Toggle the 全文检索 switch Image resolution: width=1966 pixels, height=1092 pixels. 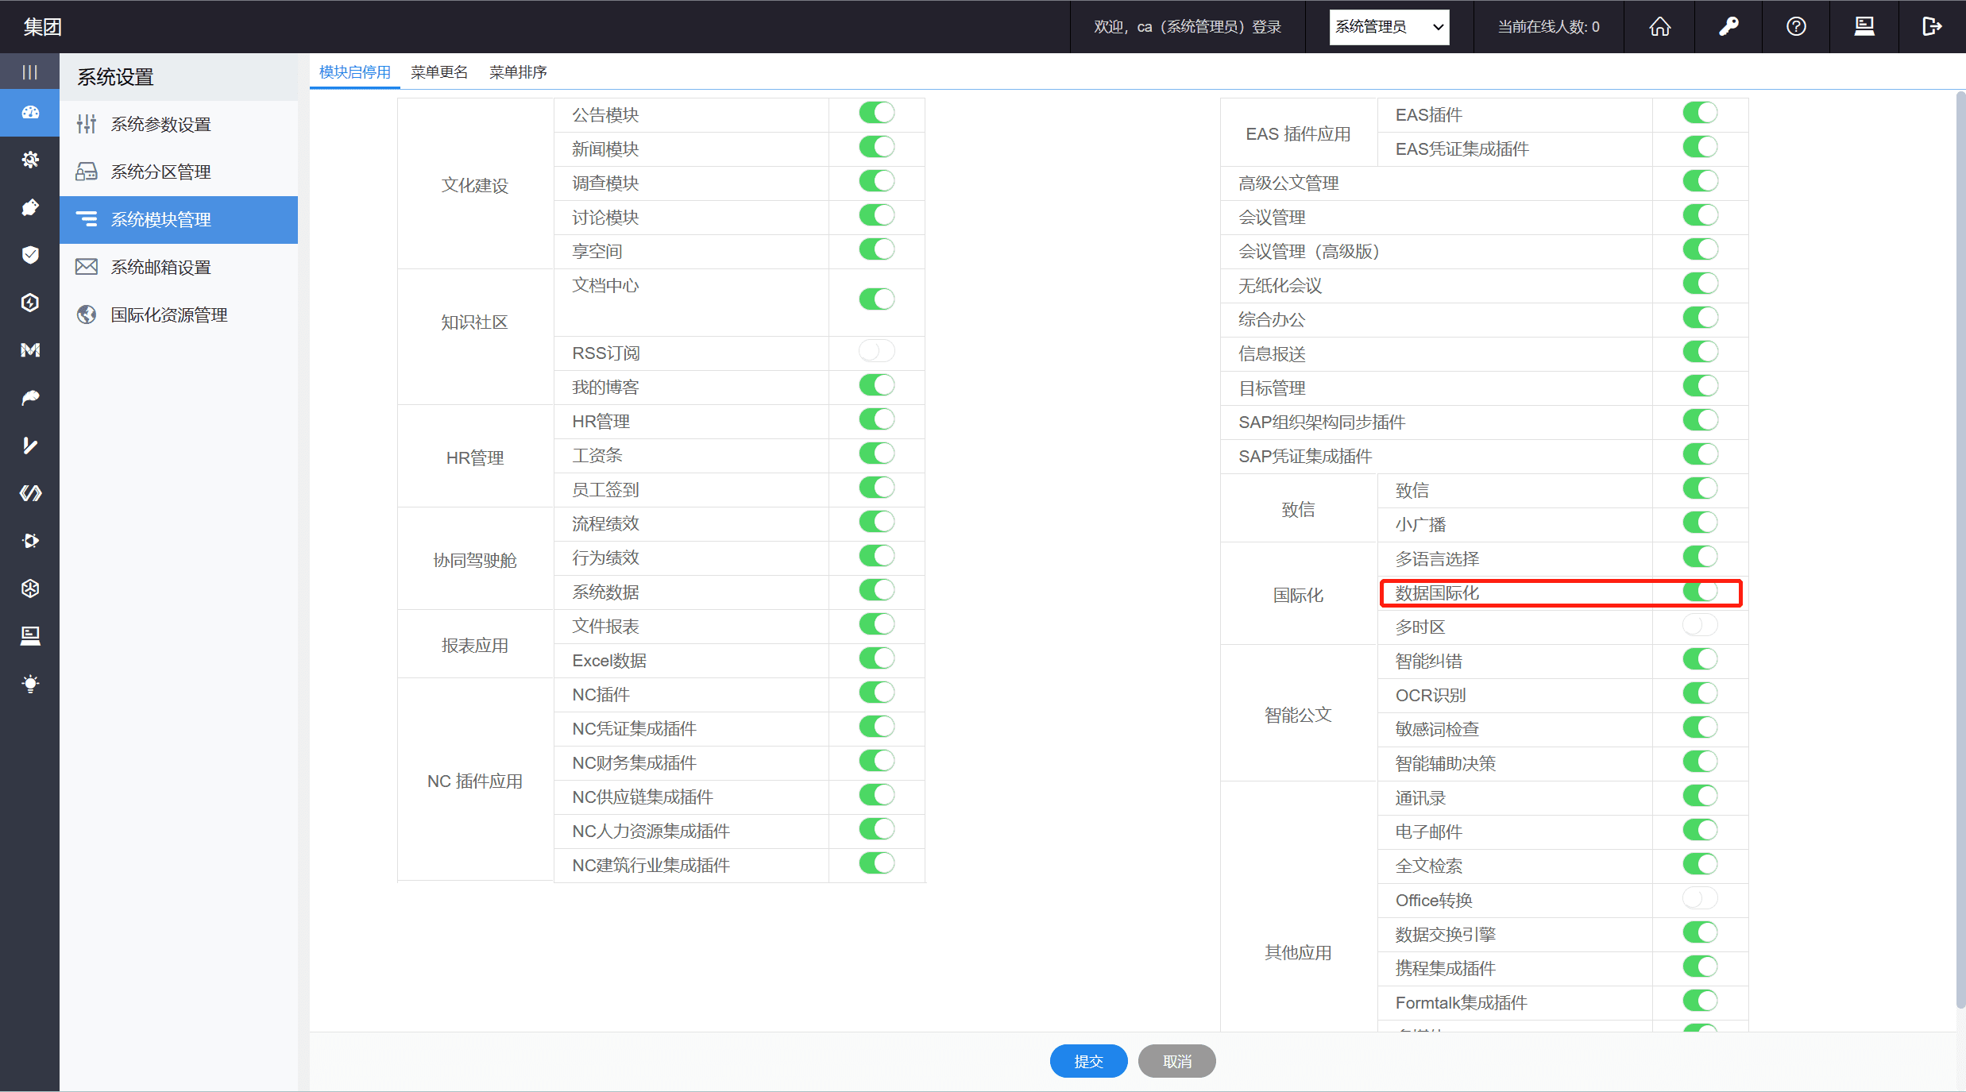(x=1700, y=864)
